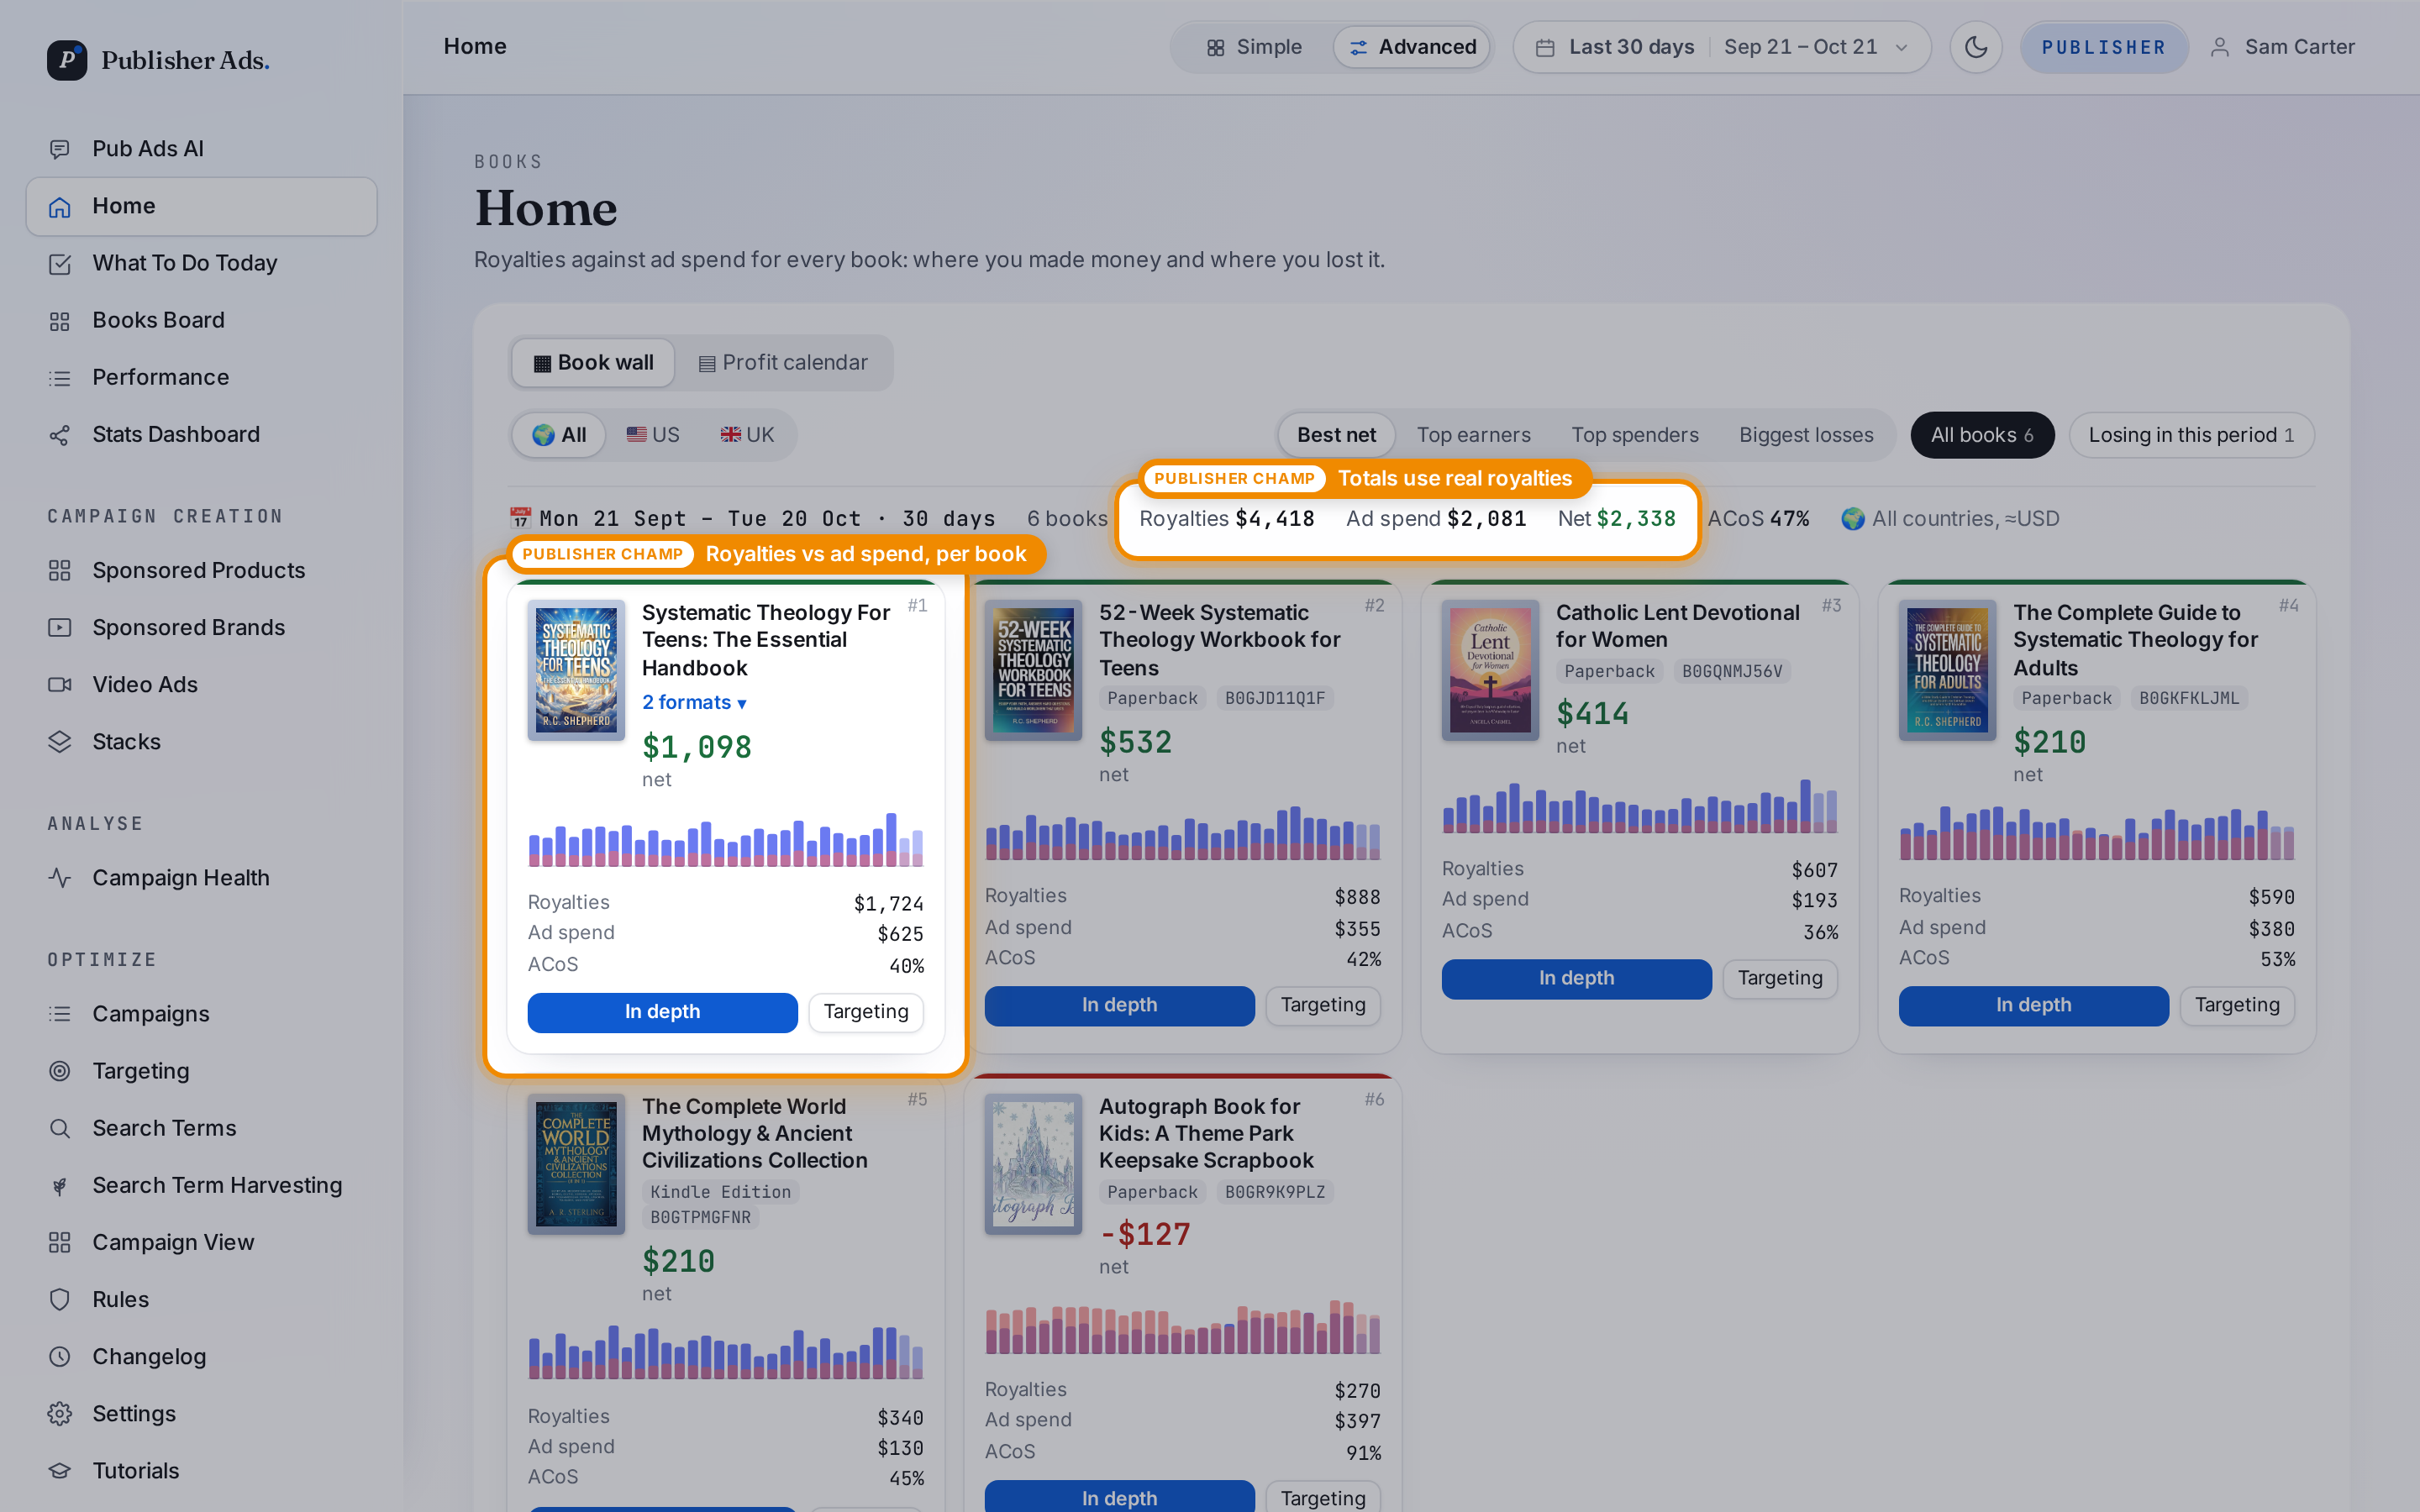Switch to Book wall tab

[593, 363]
